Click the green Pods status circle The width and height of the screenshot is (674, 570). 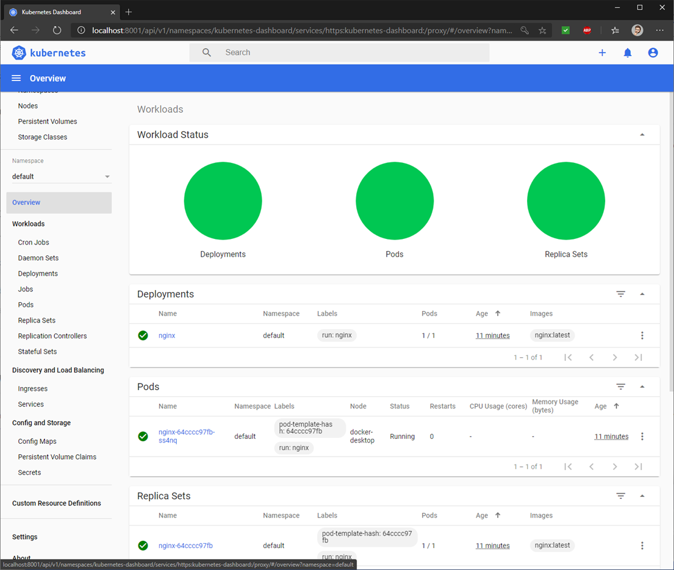coord(395,201)
